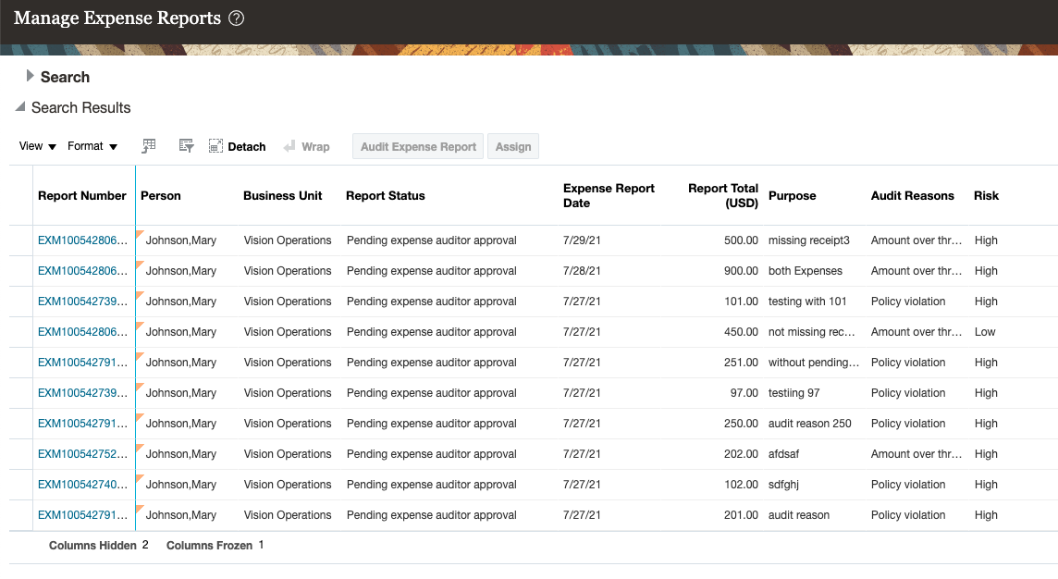Screen dimensions: 1058x579
Task: Open the View dropdown menu
Action: [x=38, y=146]
